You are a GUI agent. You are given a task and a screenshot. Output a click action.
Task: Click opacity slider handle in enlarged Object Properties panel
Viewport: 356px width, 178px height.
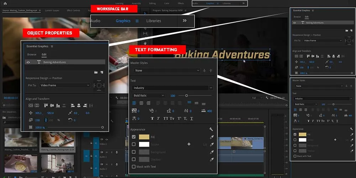coord(103,127)
